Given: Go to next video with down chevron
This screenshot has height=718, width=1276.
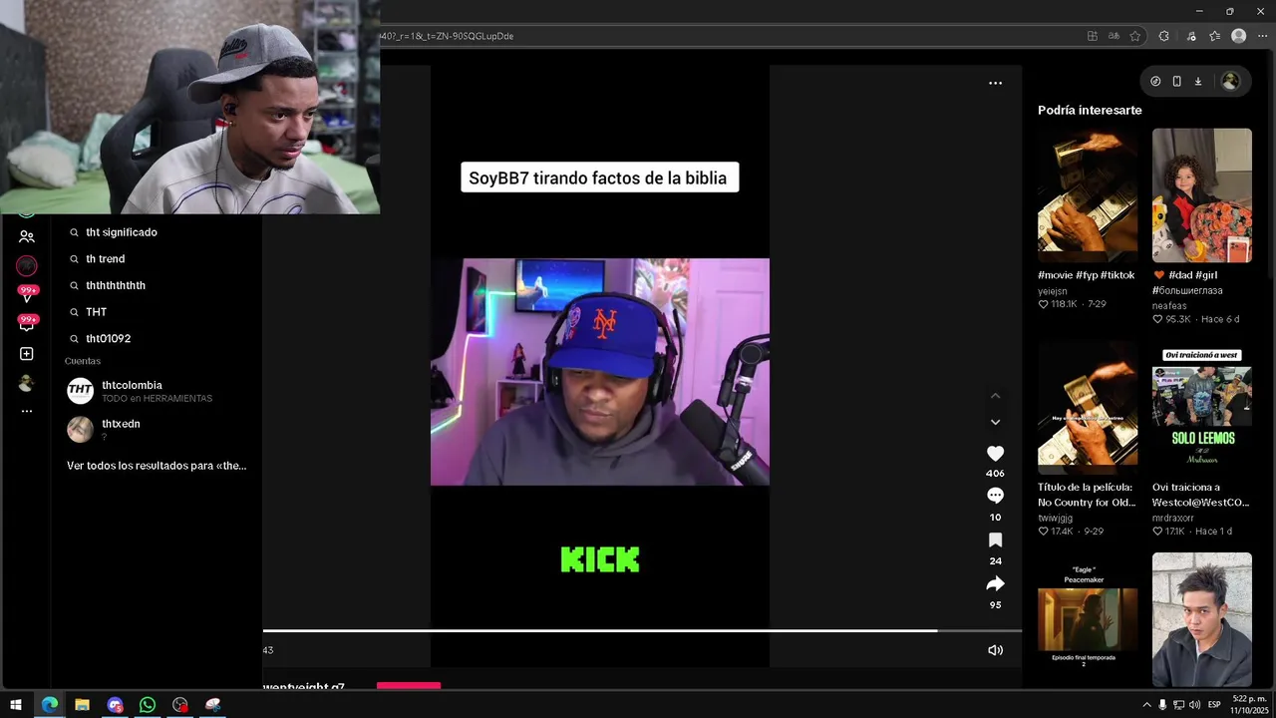Looking at the screenshot, I should (x=995, y=422).
